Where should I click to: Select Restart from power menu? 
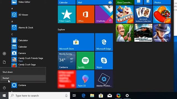(x=23, y=78)
